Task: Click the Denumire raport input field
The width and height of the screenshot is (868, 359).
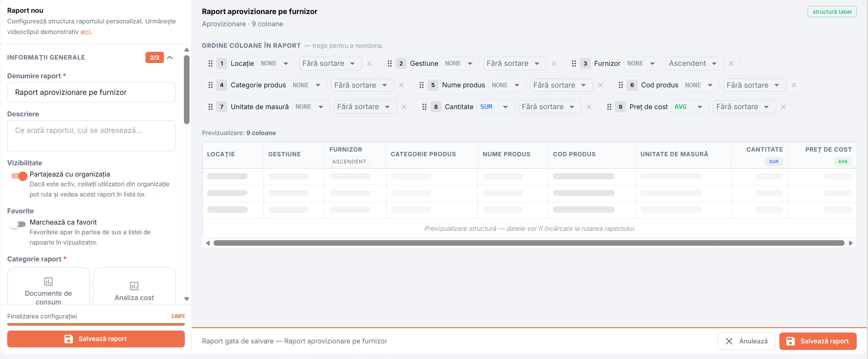Action: (x=91, y=92)
